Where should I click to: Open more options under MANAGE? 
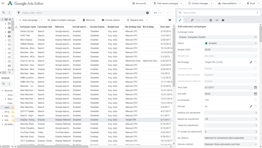click(x=9, y=84)
